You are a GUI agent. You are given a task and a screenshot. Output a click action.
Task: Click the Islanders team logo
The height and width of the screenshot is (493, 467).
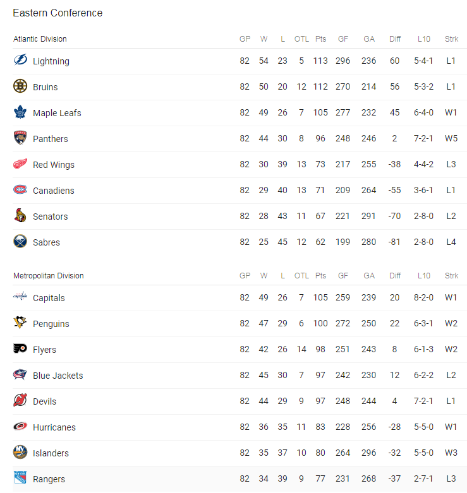coord(20,452)
